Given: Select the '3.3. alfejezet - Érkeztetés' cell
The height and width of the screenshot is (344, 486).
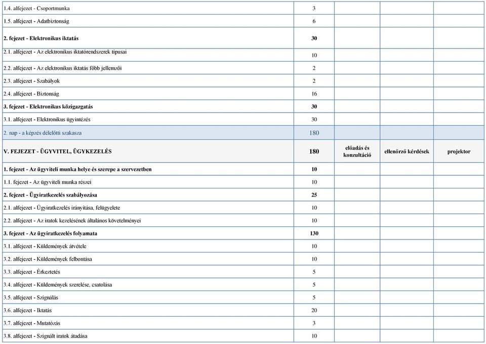Looking at the screenshot, I should tap(148, 272).
